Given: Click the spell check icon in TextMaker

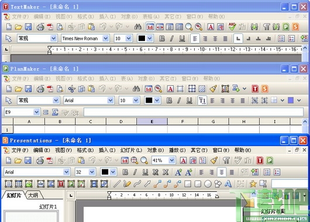Looking at the screenshot, I should point(232,26).
